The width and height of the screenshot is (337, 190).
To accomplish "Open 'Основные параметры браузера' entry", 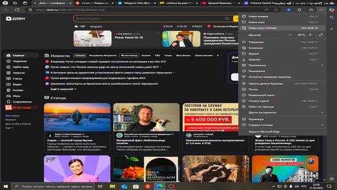I will (282, 77).
